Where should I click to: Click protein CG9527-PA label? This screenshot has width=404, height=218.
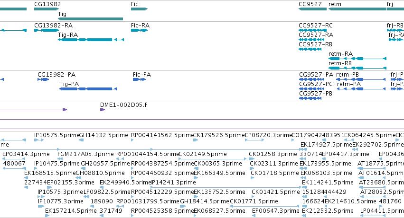pos(316,75)
